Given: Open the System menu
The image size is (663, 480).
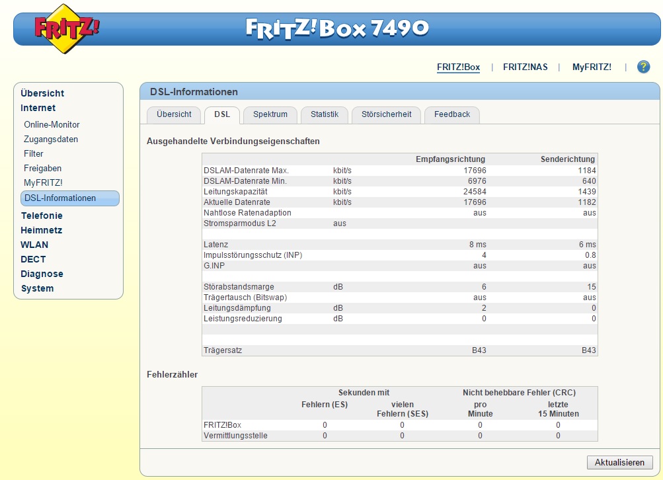Looking at the screenshot, I should coord(37,288).
